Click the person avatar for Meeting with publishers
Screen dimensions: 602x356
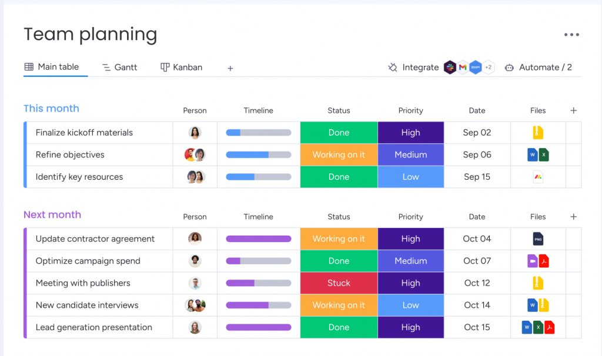(195, 283)
